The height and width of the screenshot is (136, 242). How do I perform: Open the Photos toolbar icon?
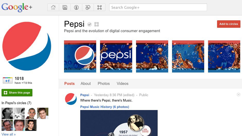(x=65, y=7)
